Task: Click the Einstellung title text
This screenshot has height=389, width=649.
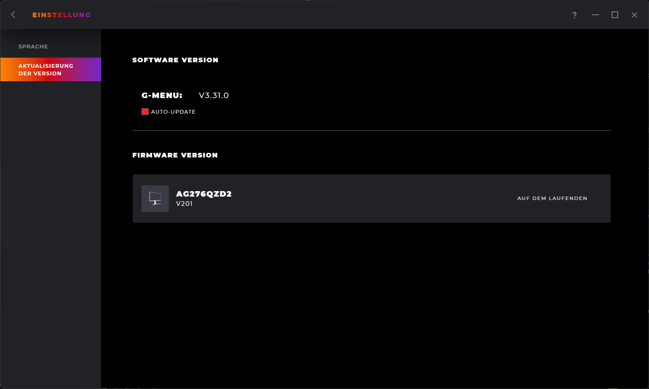Action: [x=61, y=15]
